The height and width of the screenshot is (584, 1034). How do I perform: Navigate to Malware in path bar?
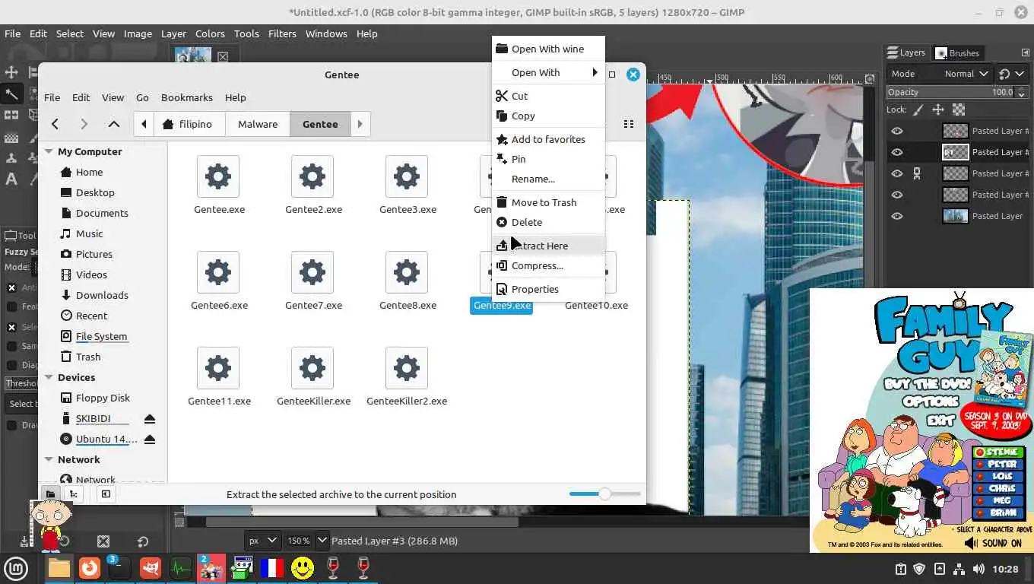[258, 124]
